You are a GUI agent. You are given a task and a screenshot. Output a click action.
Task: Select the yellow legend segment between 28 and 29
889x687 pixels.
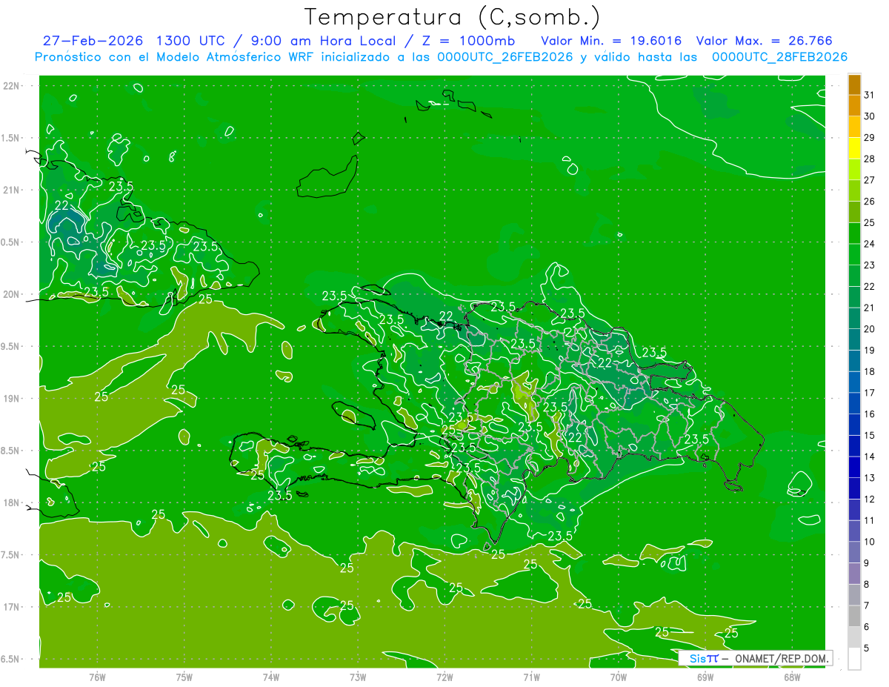854,148
